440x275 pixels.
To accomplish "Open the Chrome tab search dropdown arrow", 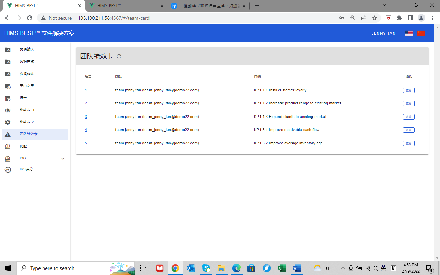I will 384,5.
